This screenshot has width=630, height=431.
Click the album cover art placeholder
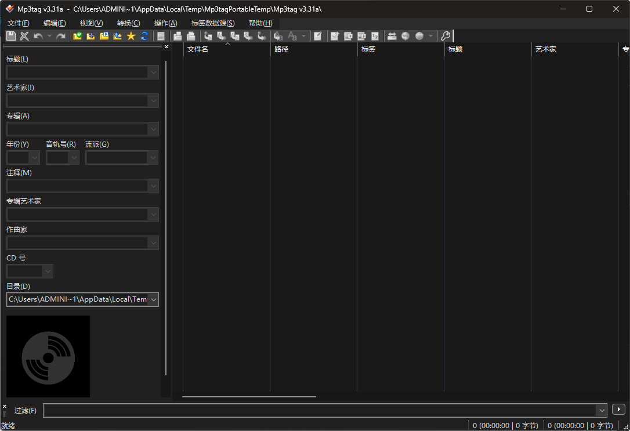(x=48, y=356)
